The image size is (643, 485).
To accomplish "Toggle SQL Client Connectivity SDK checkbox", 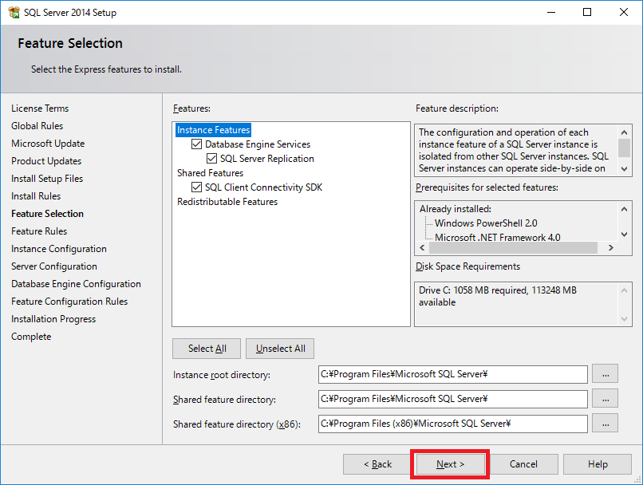I will [x=196, y=187].
